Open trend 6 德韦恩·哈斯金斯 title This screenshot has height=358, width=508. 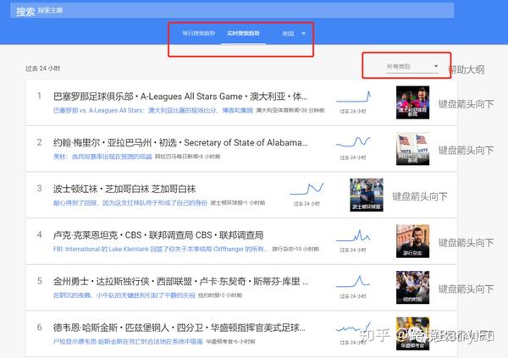[179, 328]
